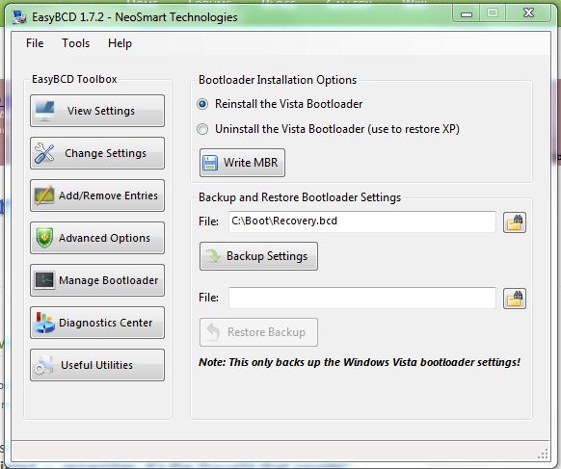Viewport: 561px width, 469px height.
Task: Click the Diagnostics Center chart icon
Action: (x=44, y=323)
